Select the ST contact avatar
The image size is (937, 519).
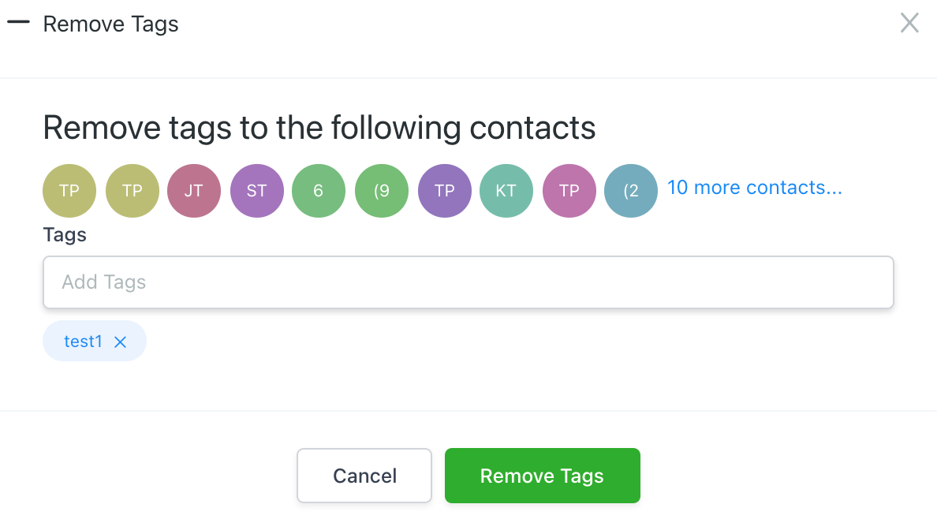tap(256, 191)
